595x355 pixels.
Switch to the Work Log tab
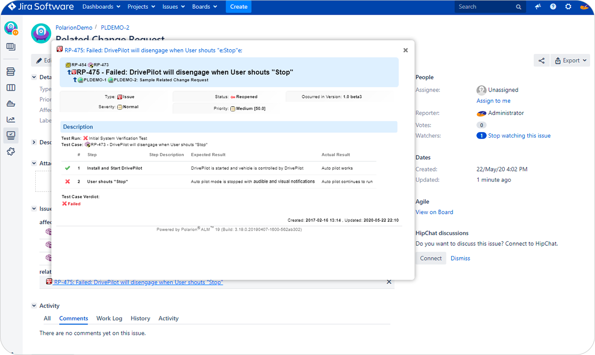click(x=109, y=318)
